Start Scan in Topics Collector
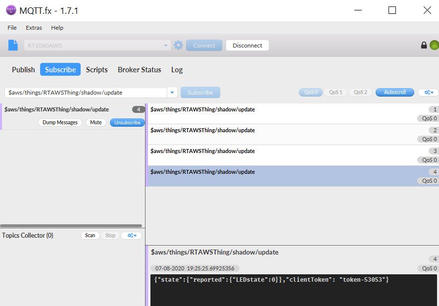 click(90, 235)
